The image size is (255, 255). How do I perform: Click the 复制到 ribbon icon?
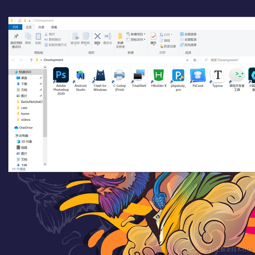(85, 36)
